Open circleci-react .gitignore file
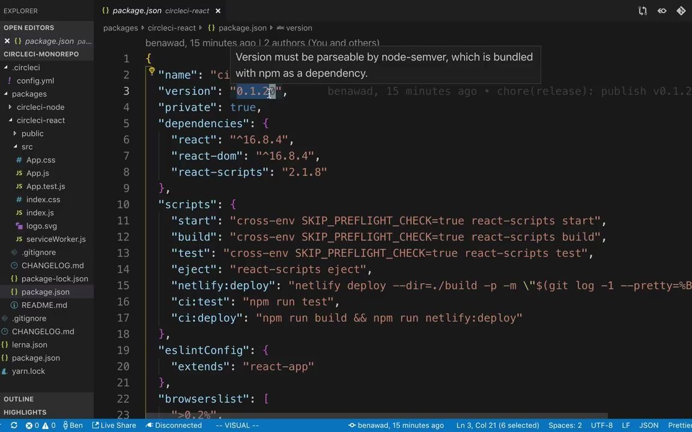692x432 pixels. 38,253
